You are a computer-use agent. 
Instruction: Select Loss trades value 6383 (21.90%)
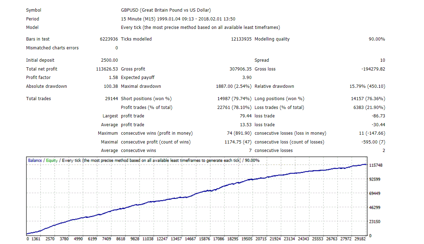coord(369,107)
